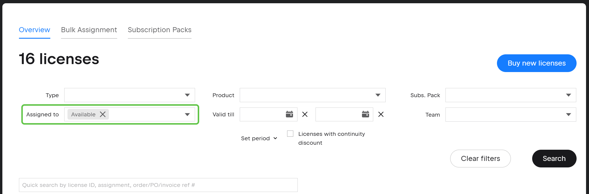The image size is (589, 194).
Task: Expand the Assigned to dropdown arrow
Action: 187,115
